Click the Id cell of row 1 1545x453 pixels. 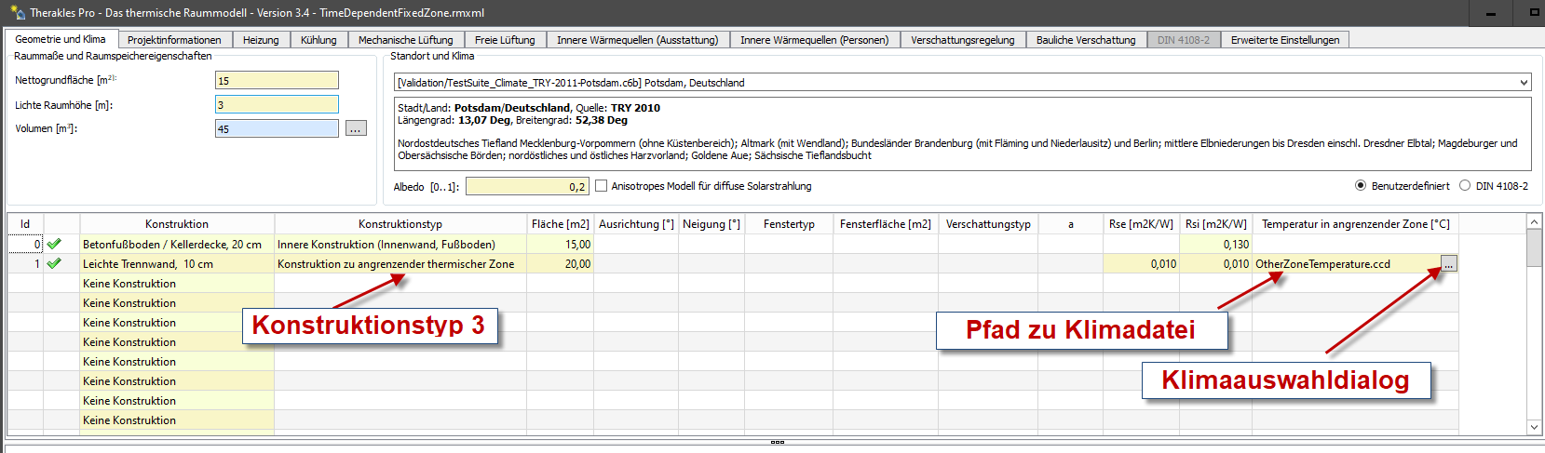point(26,264)
